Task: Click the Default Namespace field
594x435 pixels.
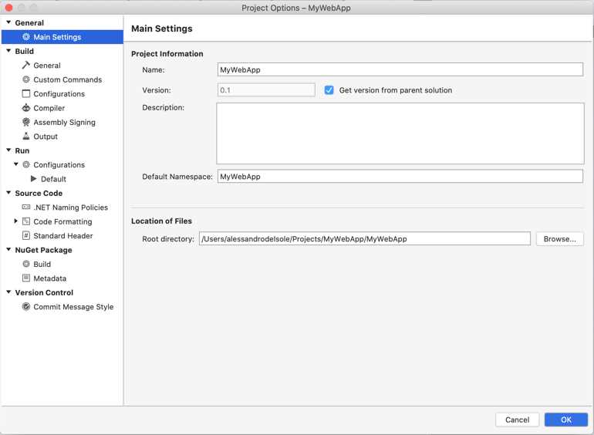Action: [400, 177]
